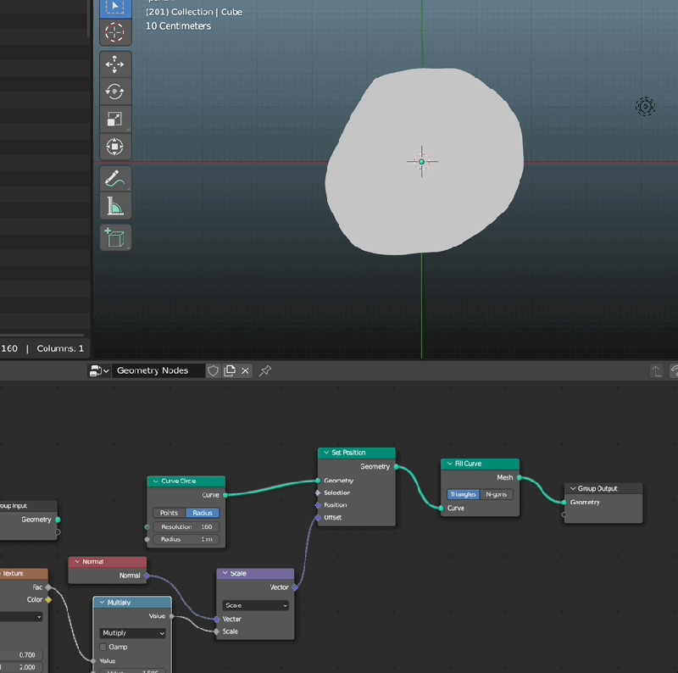
Task: Click the duplicate node tree button in the header
Action: (227, 370)
